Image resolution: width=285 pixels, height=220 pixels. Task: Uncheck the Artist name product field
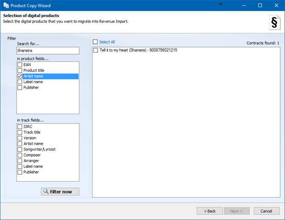20,76
